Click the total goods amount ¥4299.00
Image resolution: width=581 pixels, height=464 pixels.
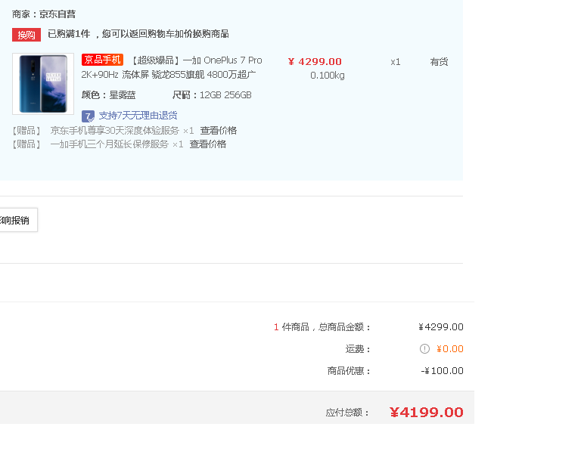[x=441, y=327]
